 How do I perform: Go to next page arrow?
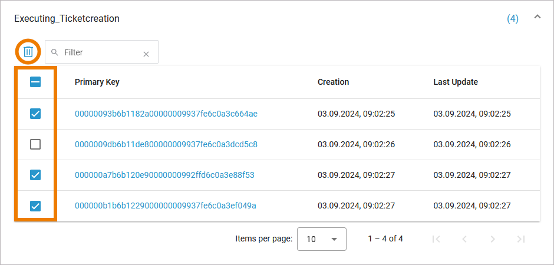[493, 239]
